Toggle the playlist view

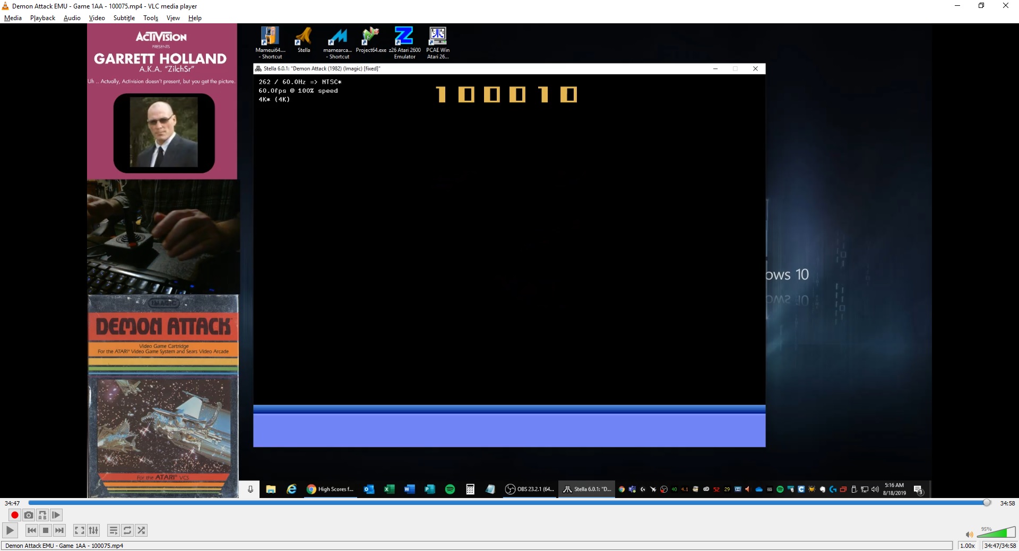[x=114, y=530]
